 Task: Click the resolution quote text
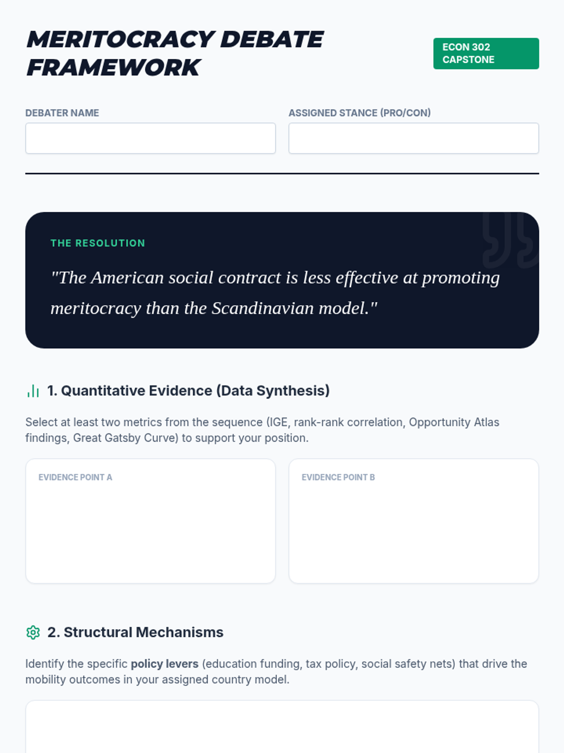(x=275, y=293)
